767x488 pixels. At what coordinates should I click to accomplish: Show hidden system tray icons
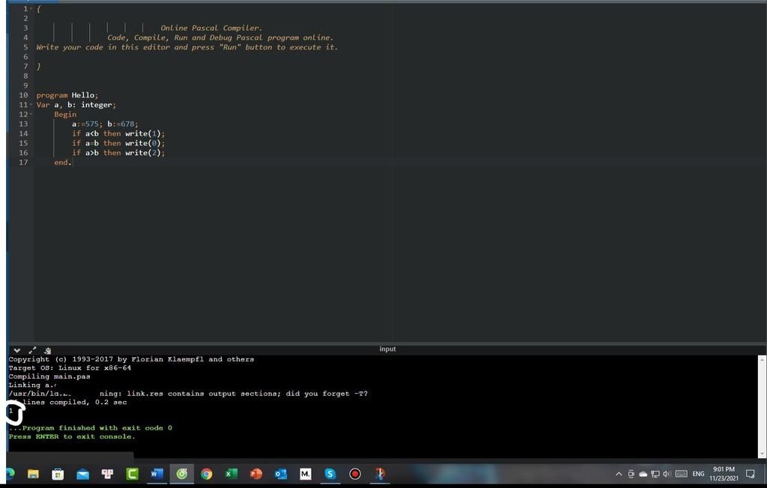point(618,474)
